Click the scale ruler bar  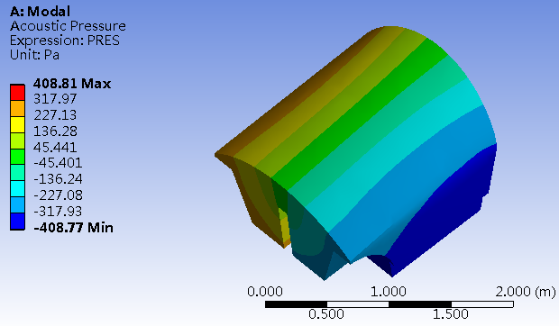(389, 304)
